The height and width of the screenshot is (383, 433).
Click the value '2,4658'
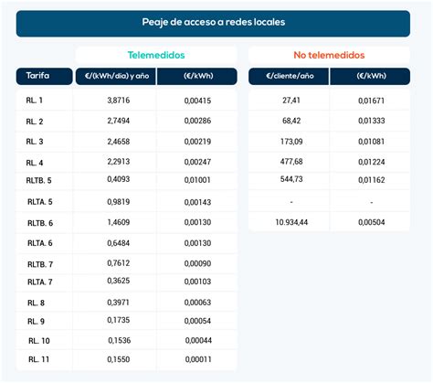click(119, 142)
